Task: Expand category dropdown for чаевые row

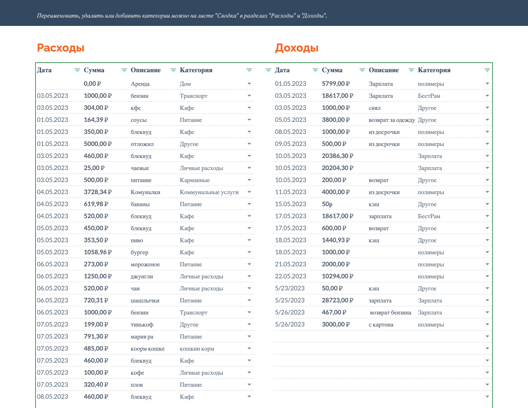Action: coord(249,168)
